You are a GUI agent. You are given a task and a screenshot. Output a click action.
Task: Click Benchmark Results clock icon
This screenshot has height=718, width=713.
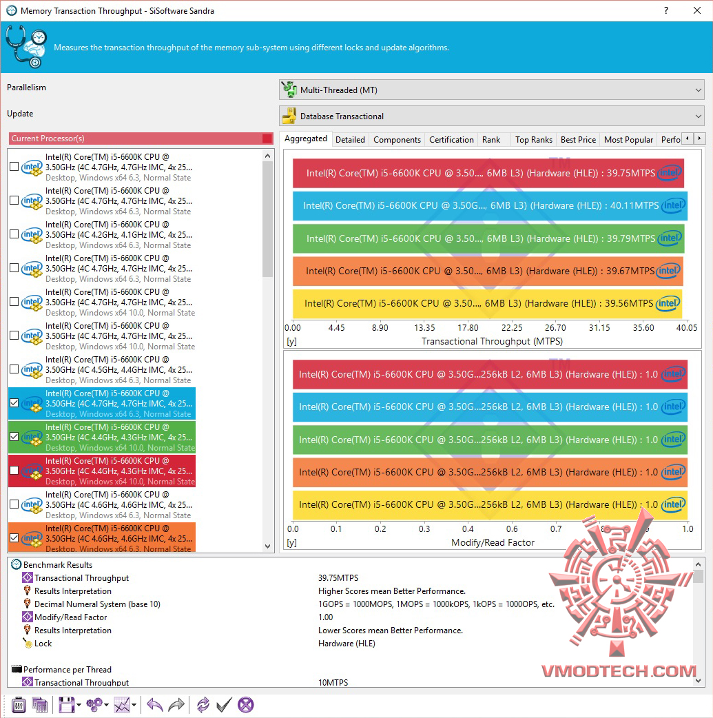pos(16,564)
